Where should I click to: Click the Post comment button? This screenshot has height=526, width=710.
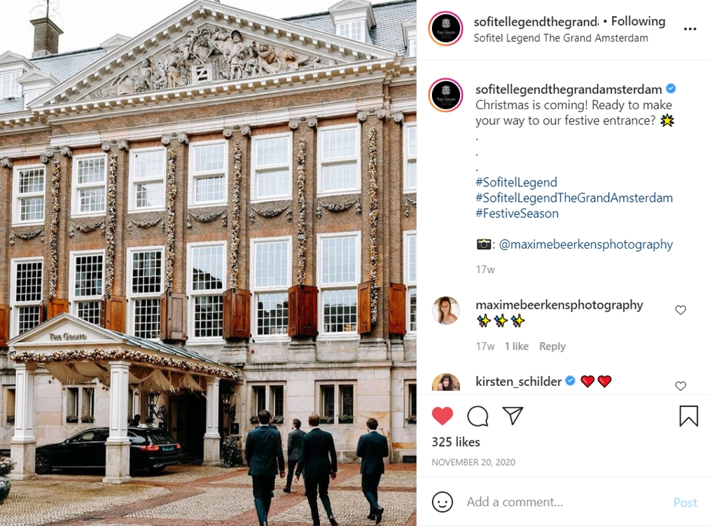685,502
